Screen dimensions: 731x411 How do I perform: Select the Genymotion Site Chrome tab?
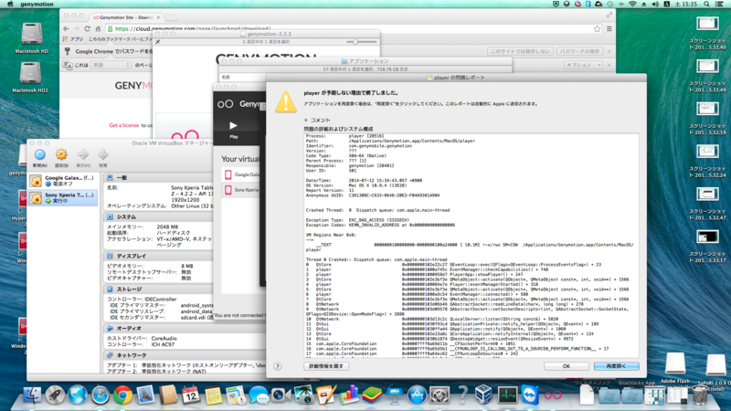(x=125, y=17)
